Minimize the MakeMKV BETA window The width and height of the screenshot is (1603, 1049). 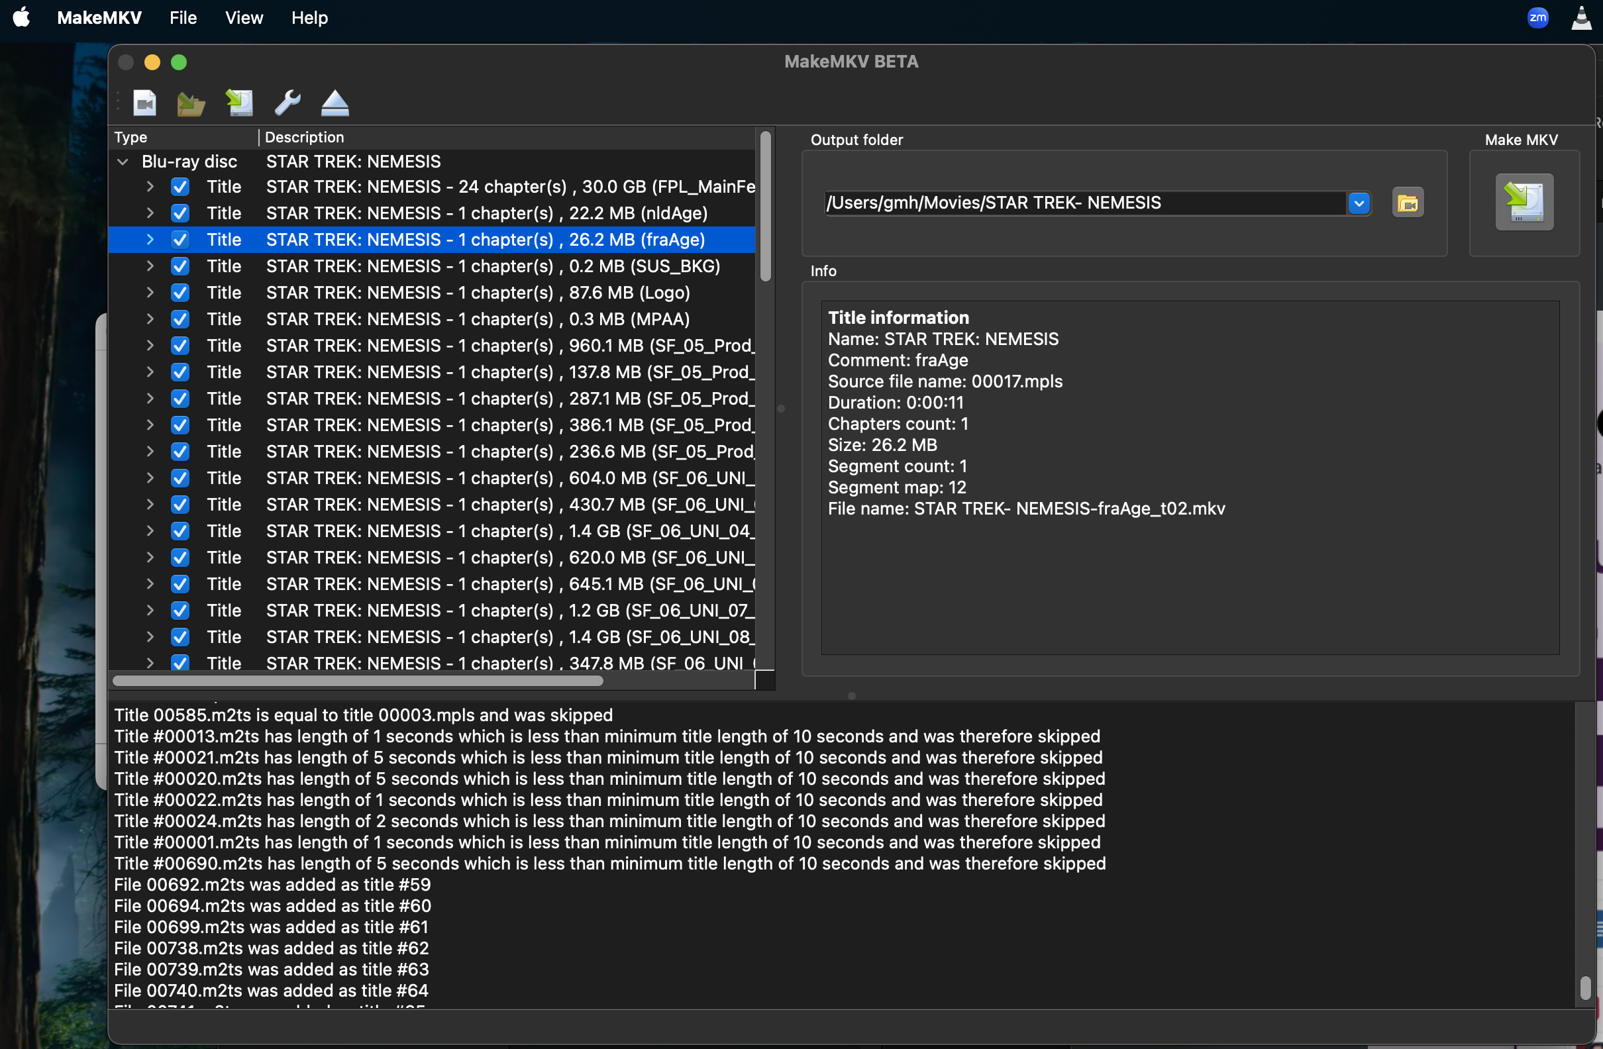(x=152, y=63)
